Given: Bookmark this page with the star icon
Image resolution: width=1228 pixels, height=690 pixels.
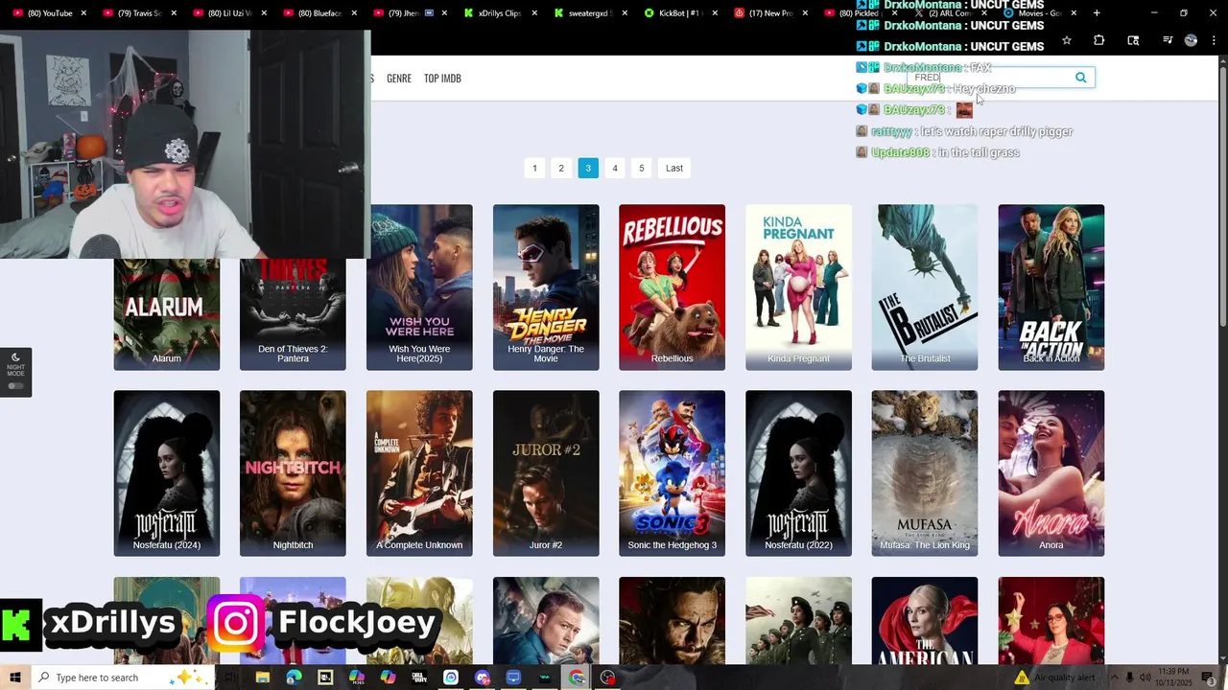Looking at the screenshot, I should 1067,40.
